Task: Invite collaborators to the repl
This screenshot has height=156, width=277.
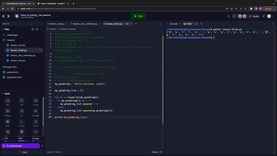Action: point(254,16)
